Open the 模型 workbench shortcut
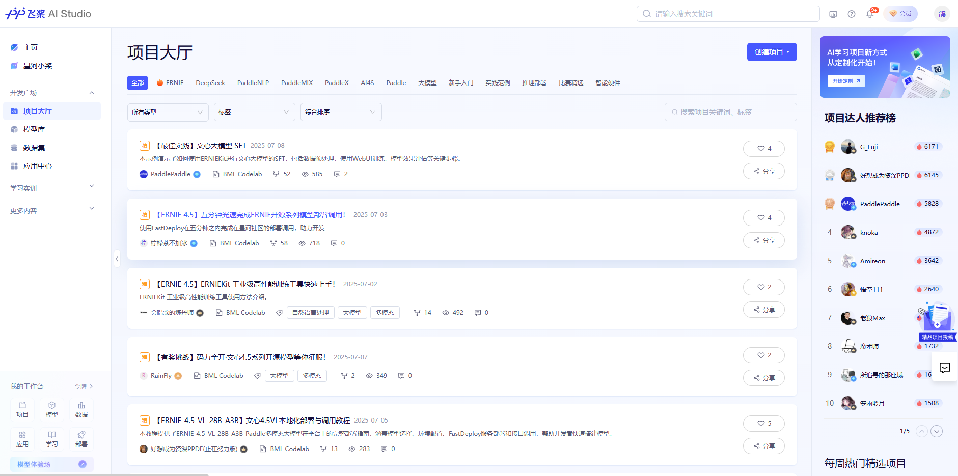This screenshot has width=958, height=476. tap(52, 410)
